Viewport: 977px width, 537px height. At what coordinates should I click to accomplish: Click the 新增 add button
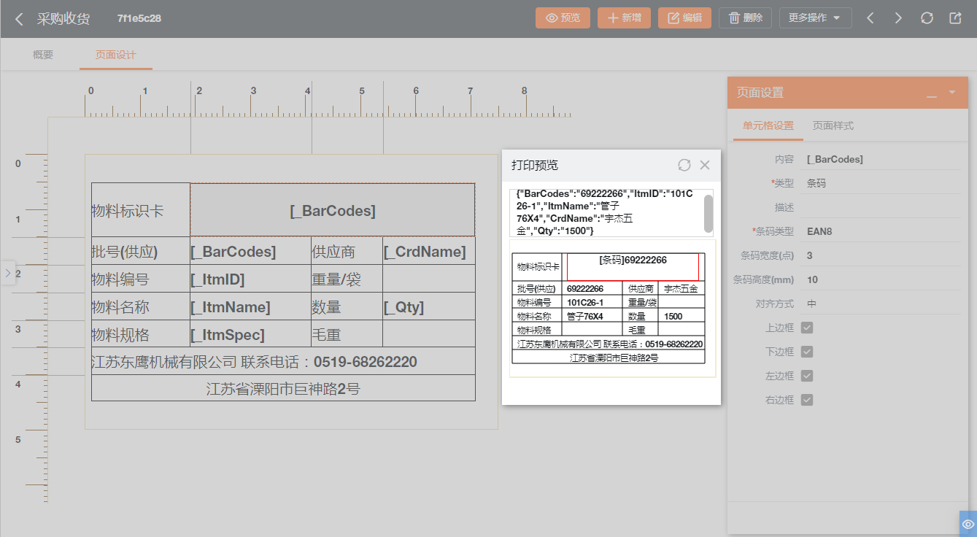coord(624,18)
